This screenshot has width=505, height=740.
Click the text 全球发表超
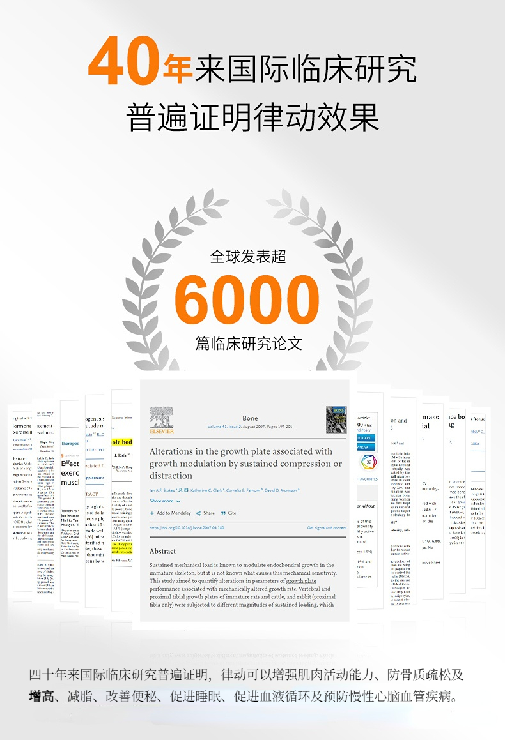coord(248,257)
